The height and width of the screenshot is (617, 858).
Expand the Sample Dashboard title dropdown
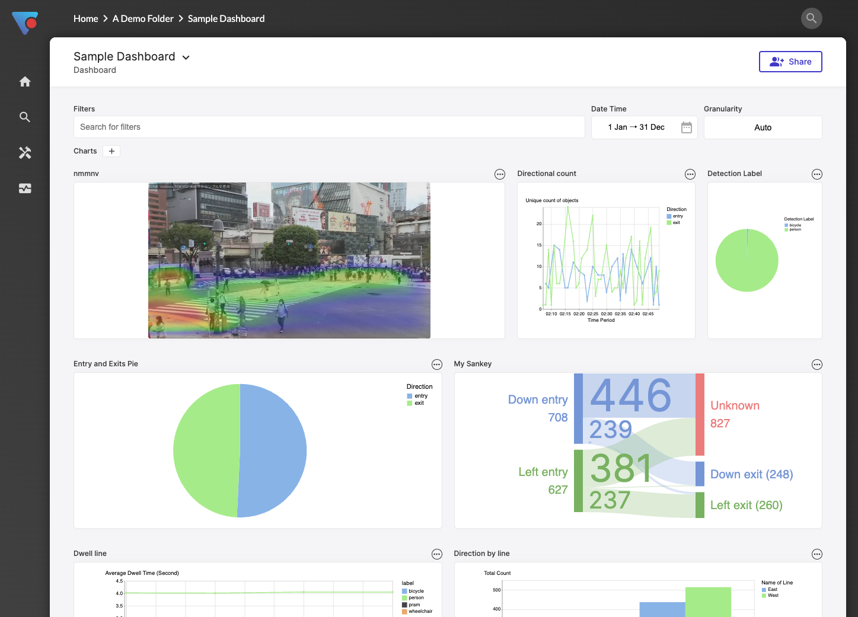(186, 57)
